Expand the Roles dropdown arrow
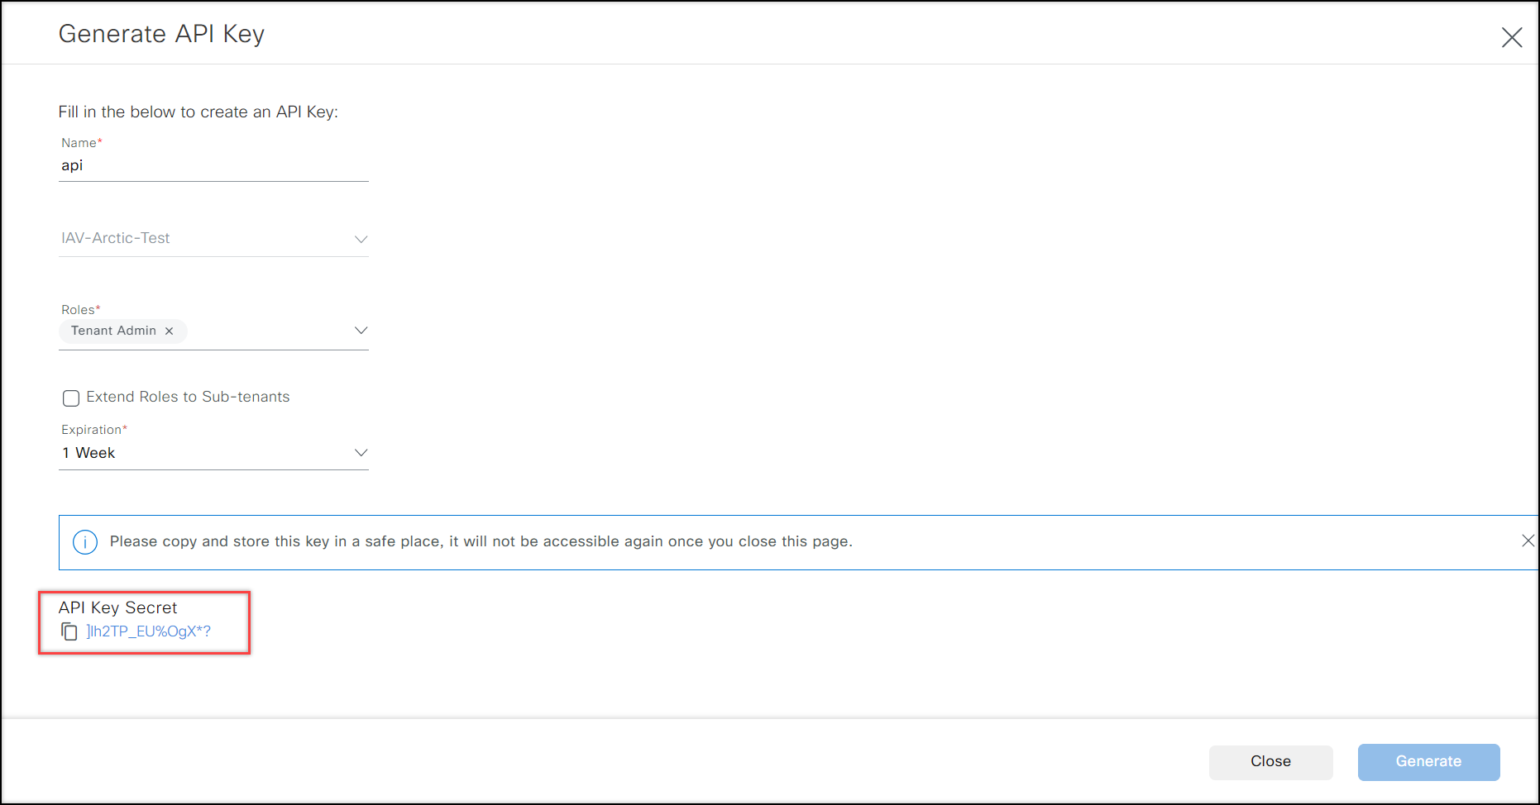This screenshot has height=805, width=1540. (x=361, y=331)
